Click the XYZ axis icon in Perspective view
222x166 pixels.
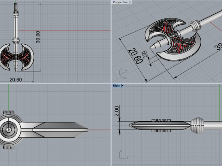tap(123, 74)
